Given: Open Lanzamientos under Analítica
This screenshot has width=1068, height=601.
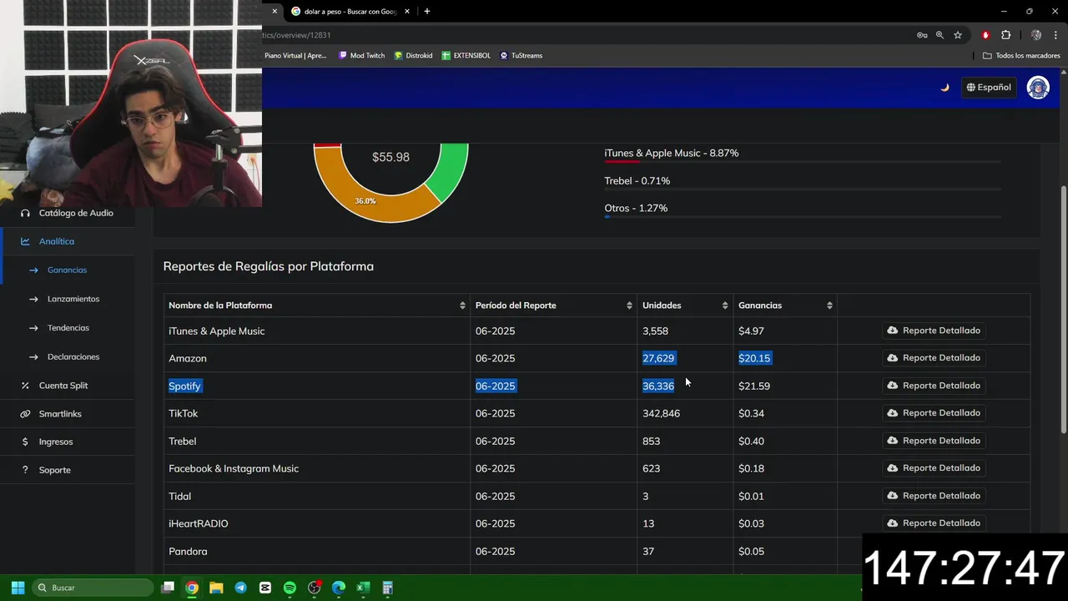Looking at the screenshot, I should (x=73, y=299).
